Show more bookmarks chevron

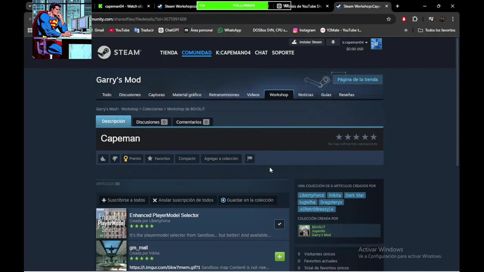[406, 30]
